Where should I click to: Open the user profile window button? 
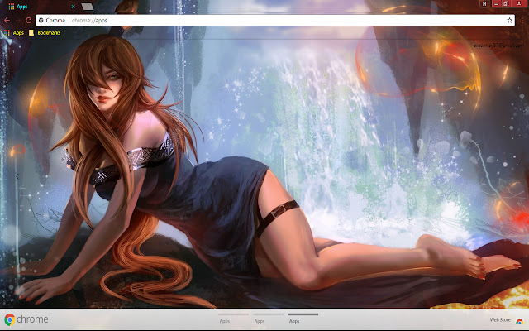tap(484, 3)
